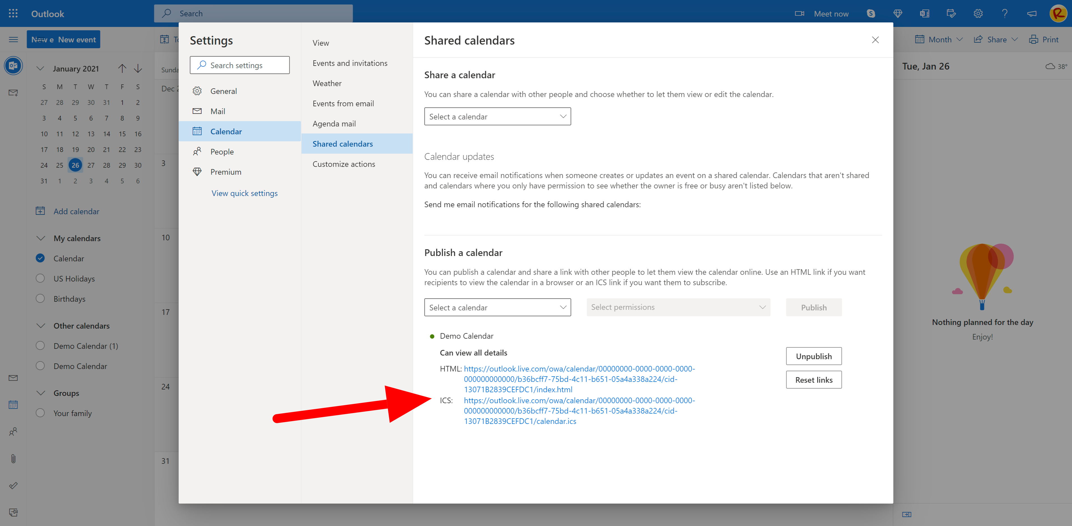Image resolution: width=1072 pixels, height=526 pixels.
Task: Collapse the January 2021 mini calendar
Action: [x=40, y=68]
